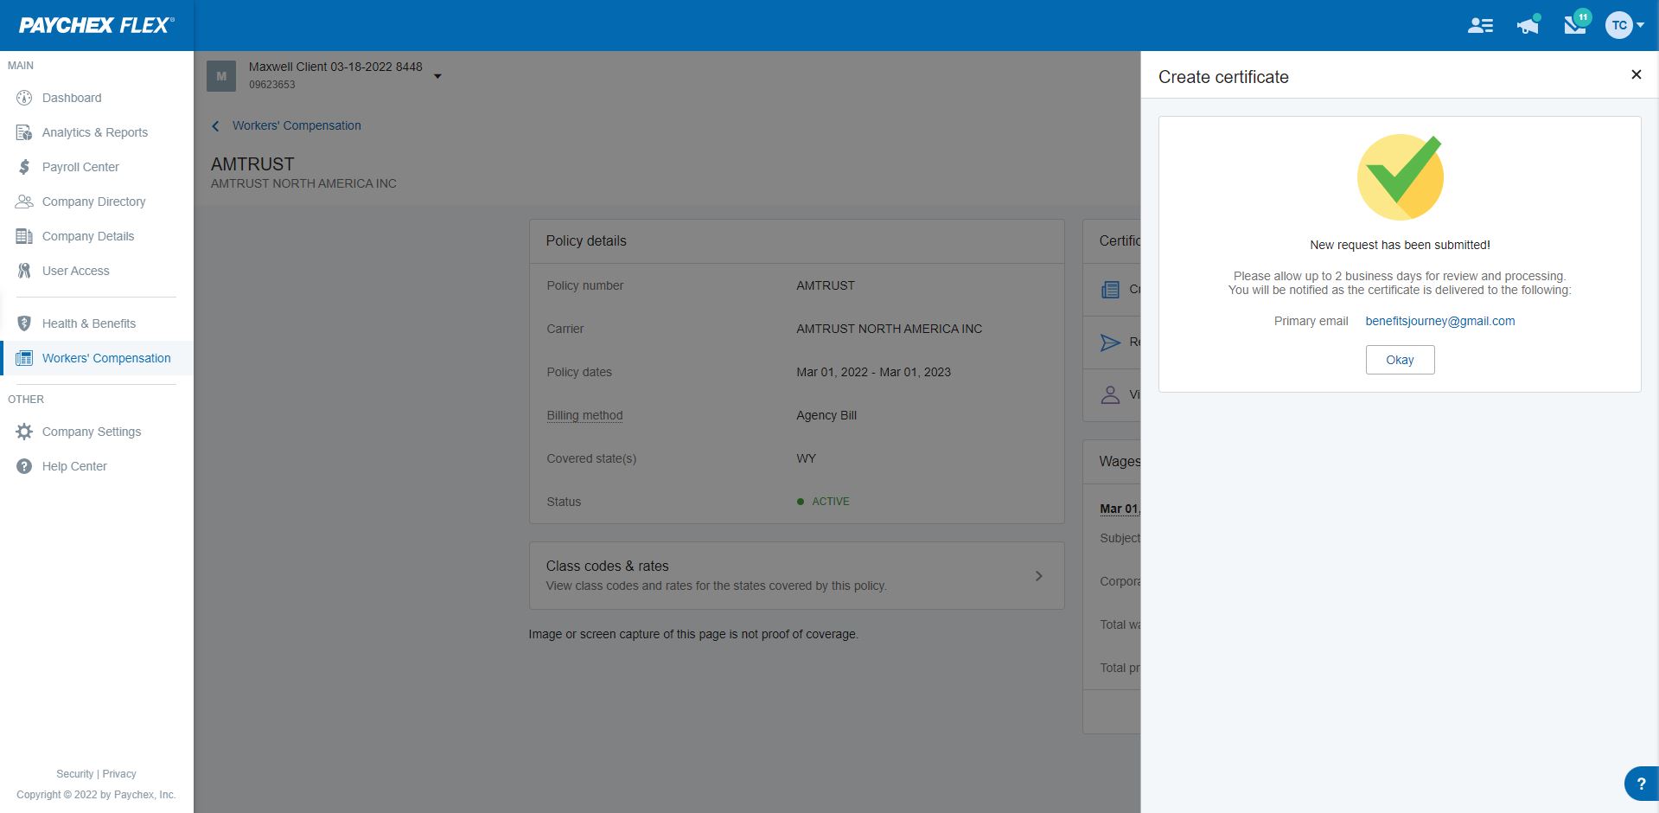1659x813 pixels.
Task: Click the WY covered state value
Action: coord(806,458)
